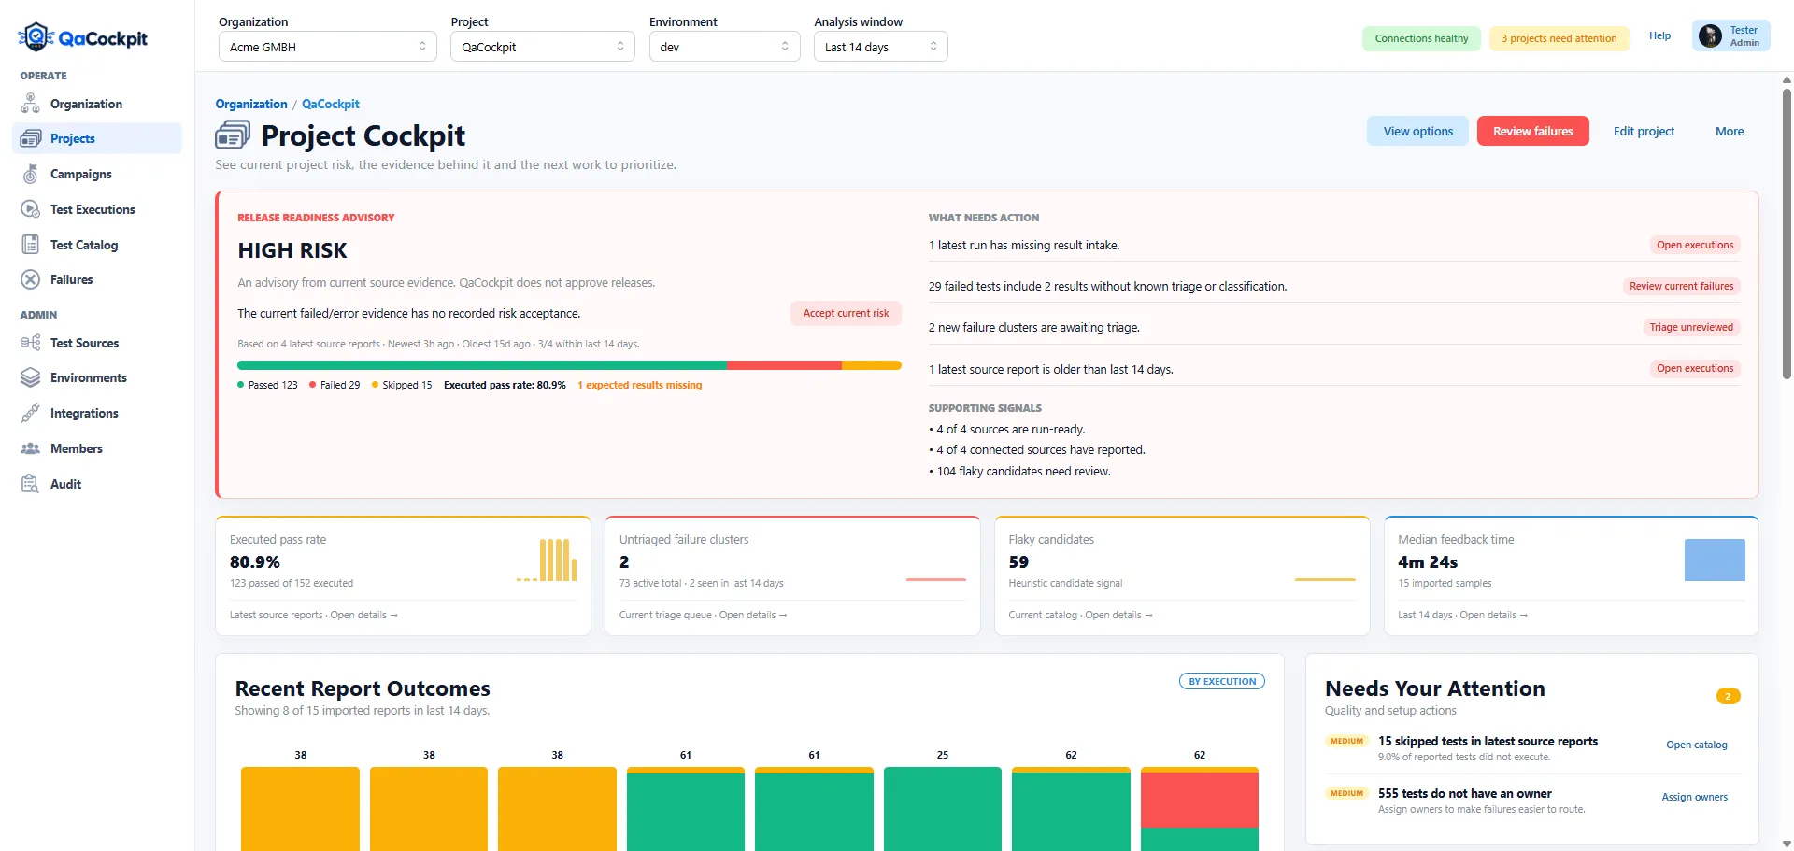1794x851 pixels.
Task: Click the Project Cockpit heading icon
Action: pyautogui.click(x=233, y=135)
